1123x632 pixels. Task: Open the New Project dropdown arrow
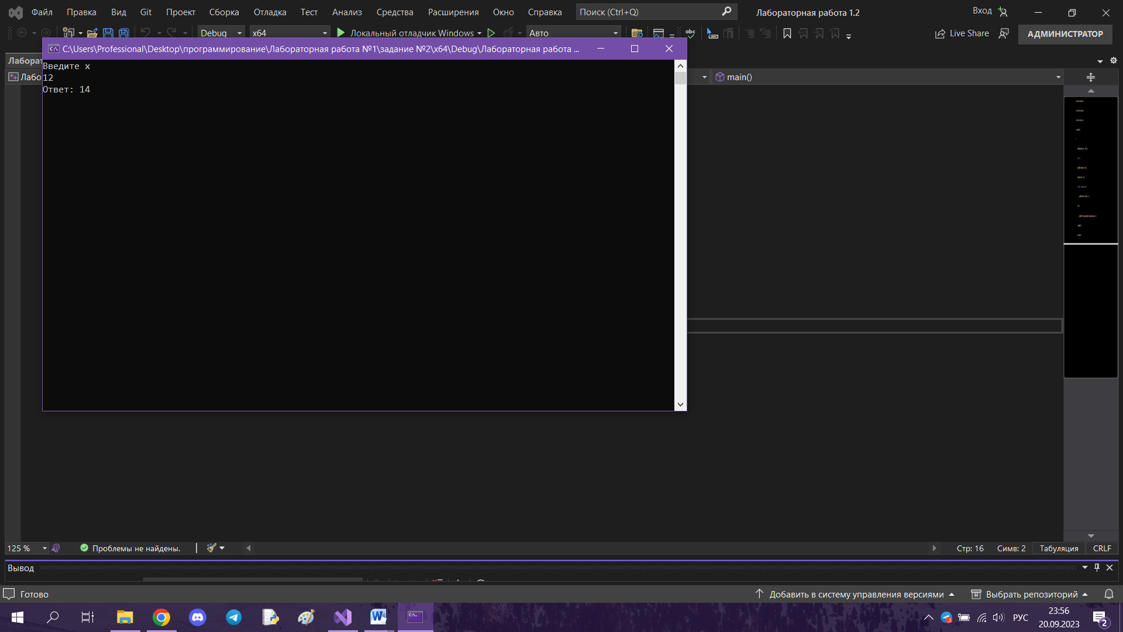click(80, 33)
